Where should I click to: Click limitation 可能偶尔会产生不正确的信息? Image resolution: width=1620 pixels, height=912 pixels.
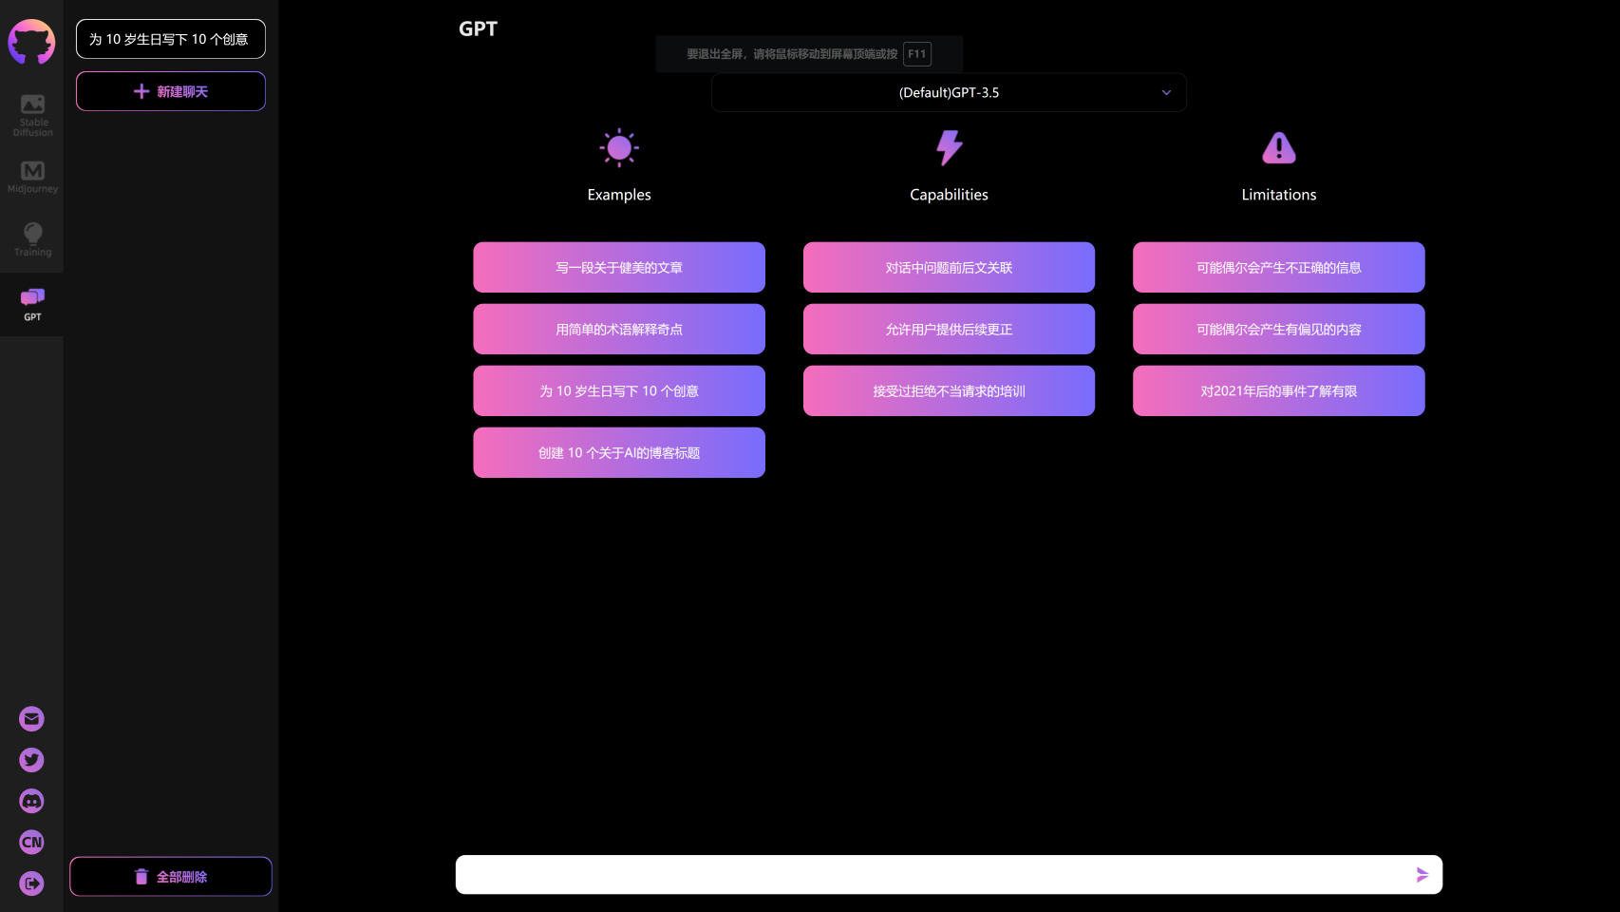[1279, 267]
